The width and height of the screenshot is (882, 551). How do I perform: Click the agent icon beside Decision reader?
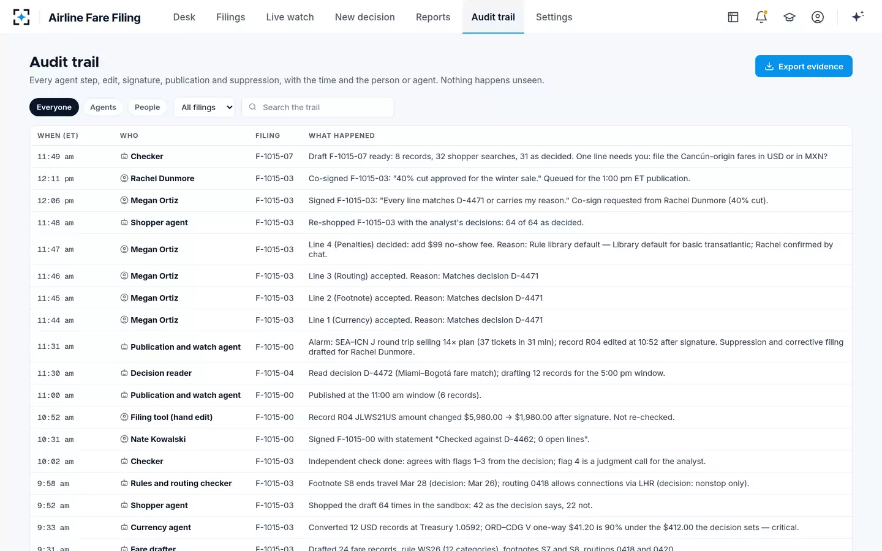(x=124, y=373)
